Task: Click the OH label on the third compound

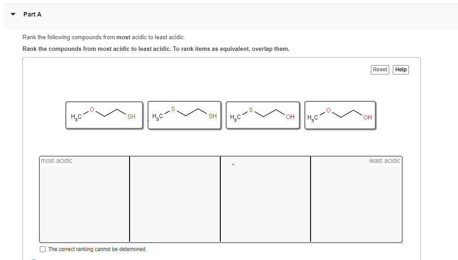Action: click(x=289, y=117)
